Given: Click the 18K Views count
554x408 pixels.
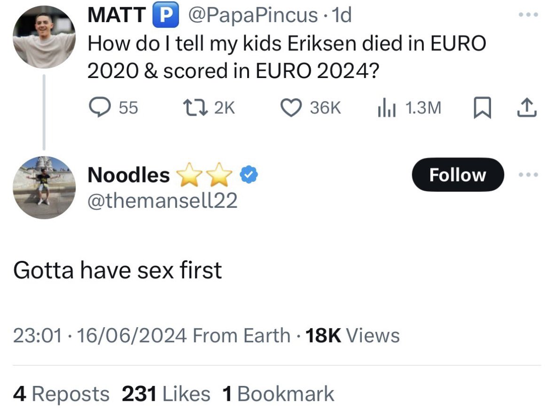Looking at the screenshot, I should point(352,336).
